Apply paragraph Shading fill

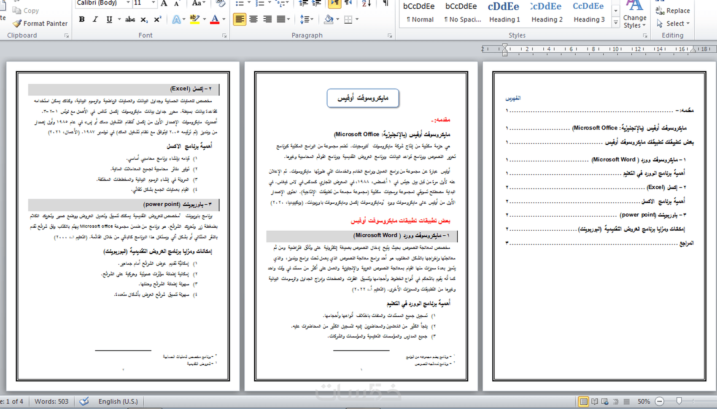coord(329,19)
